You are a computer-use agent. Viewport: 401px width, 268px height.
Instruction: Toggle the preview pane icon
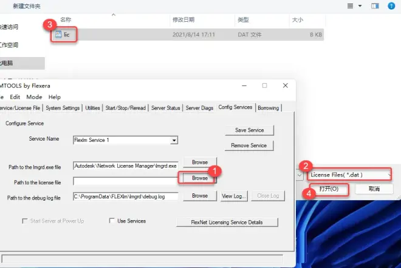tap(375, 6)
